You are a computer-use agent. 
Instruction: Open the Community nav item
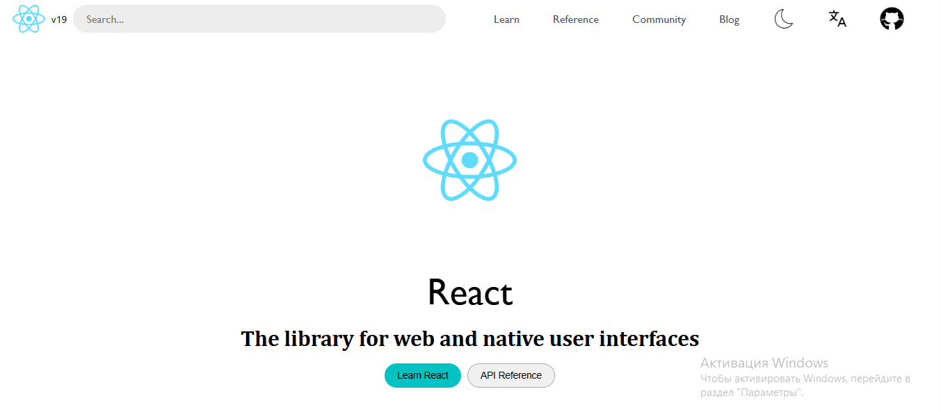pyautogui.click(x=659, y=19)
